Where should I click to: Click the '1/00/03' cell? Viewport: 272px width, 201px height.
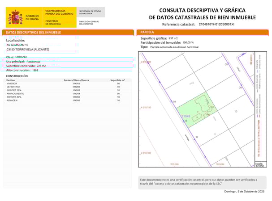click(76, 90)
